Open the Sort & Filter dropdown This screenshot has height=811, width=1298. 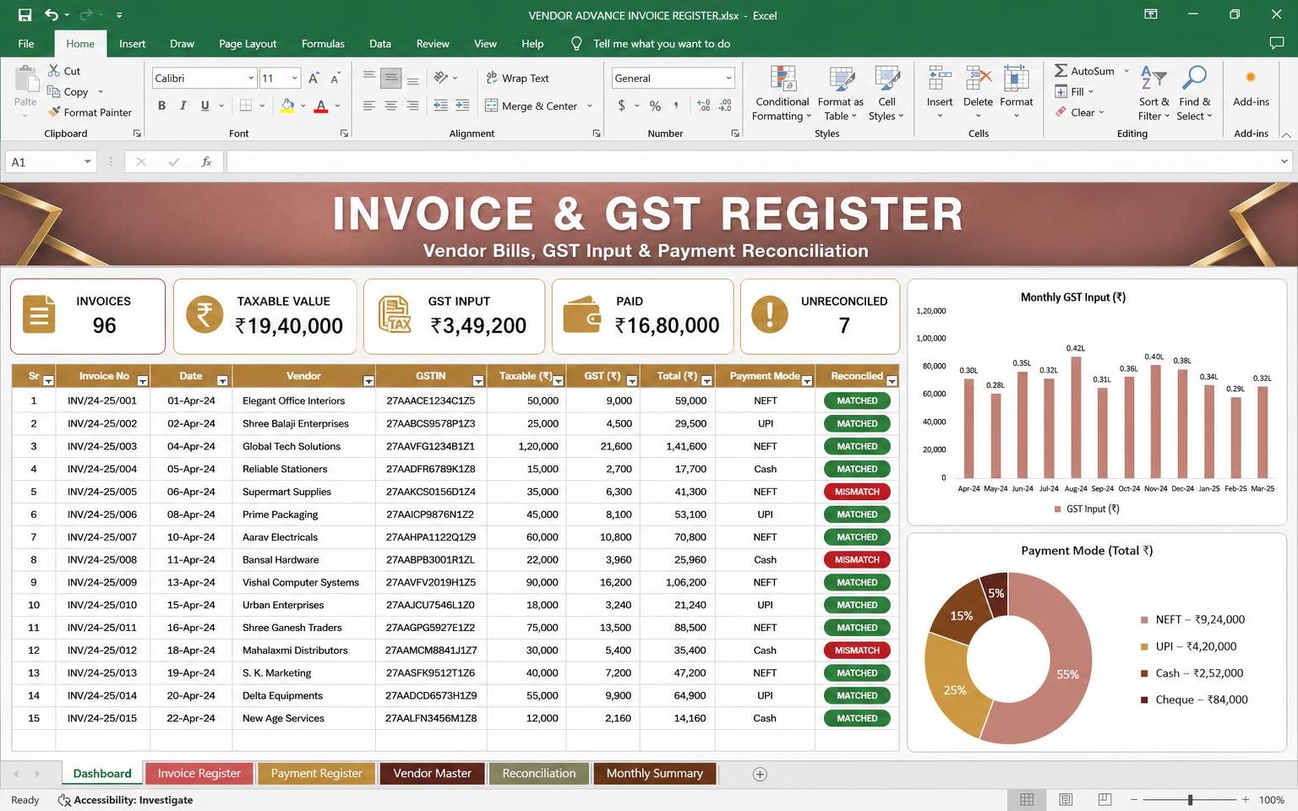(1153, 93)
